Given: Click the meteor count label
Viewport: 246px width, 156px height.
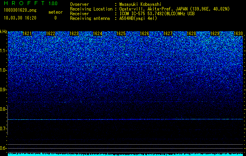Looking at the screenshot, I should [x=56, y=12].
